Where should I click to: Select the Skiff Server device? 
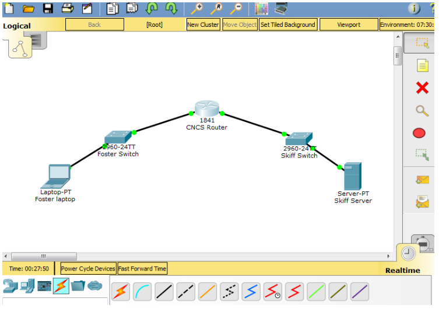[x=353, y=176]
